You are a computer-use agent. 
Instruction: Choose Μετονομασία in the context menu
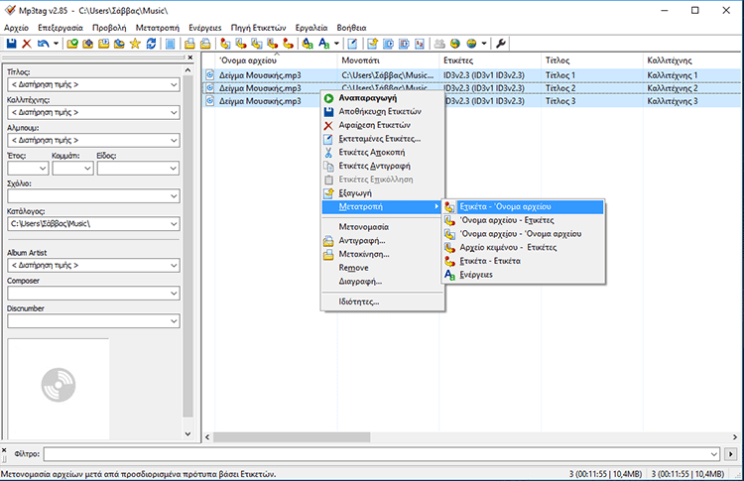[383, 227]
